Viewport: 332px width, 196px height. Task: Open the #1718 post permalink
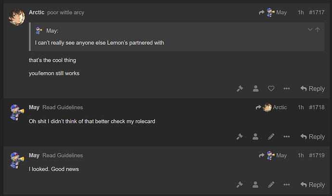(x=317, y=108)
